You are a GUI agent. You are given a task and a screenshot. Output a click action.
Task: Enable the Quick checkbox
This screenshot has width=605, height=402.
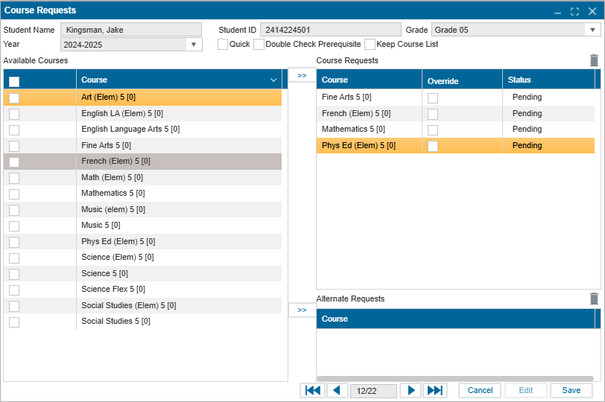pyautogui.click(x=223, y=45)
